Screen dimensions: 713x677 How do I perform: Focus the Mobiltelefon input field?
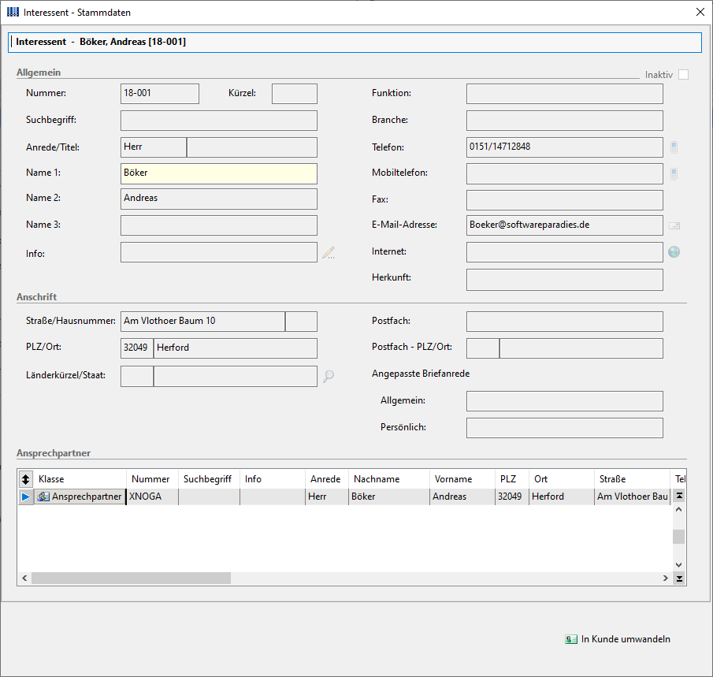pyautogui.click(x=565, y=173)
